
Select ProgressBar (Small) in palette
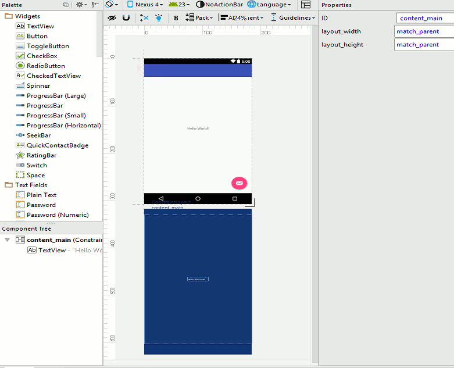click(51, 116)
